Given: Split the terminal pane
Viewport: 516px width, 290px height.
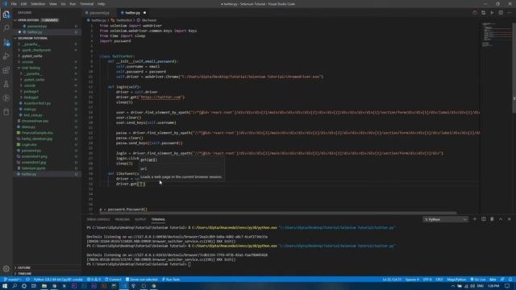Looking at the screenshot, I should pyautogui.click(x=484, y=219).
